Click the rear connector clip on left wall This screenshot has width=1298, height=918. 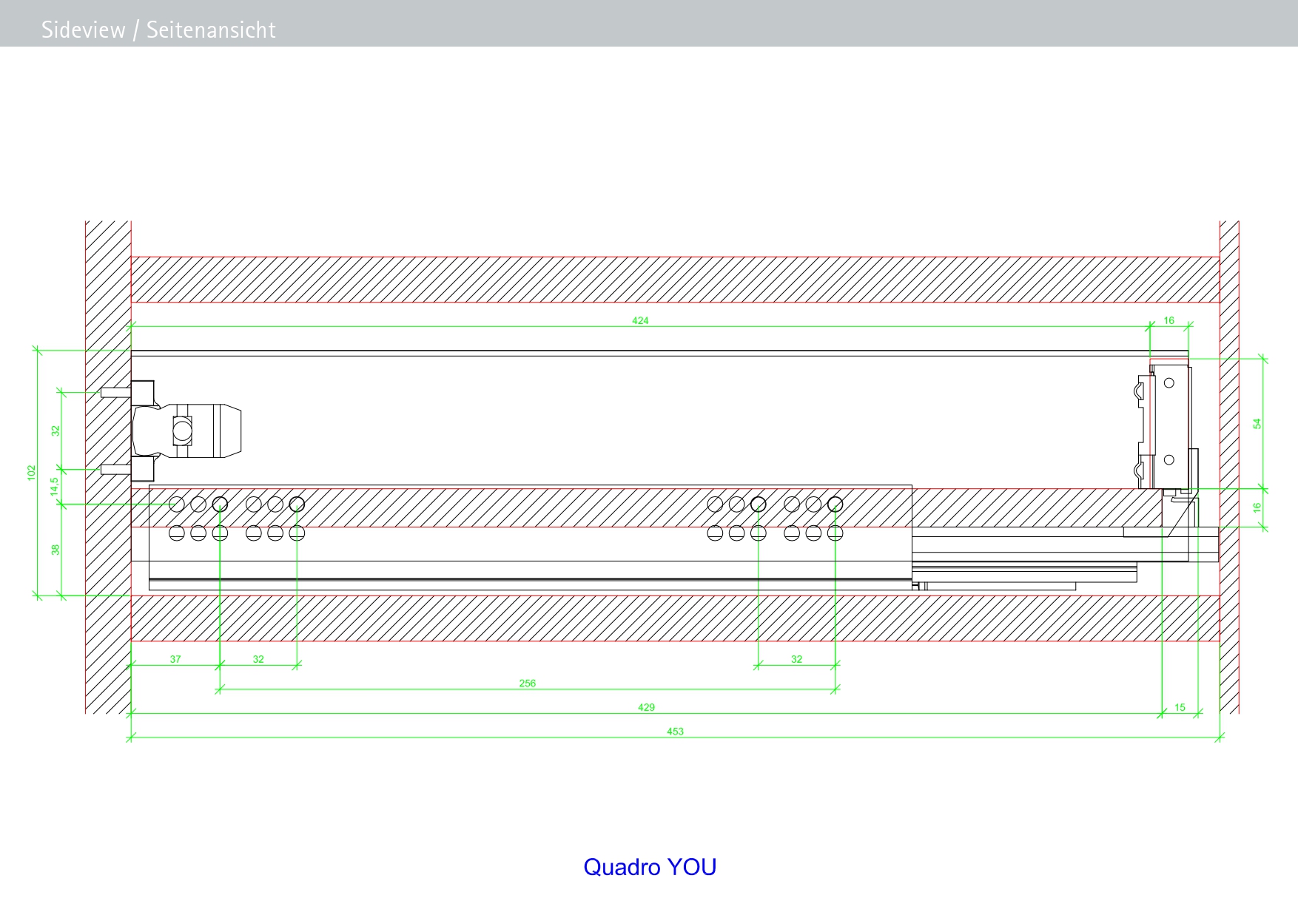186,431
